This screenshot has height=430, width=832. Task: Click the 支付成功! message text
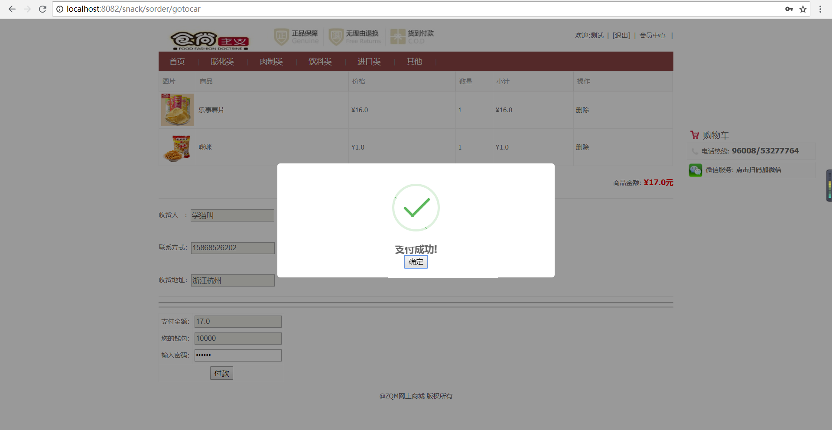coord(416,250)
